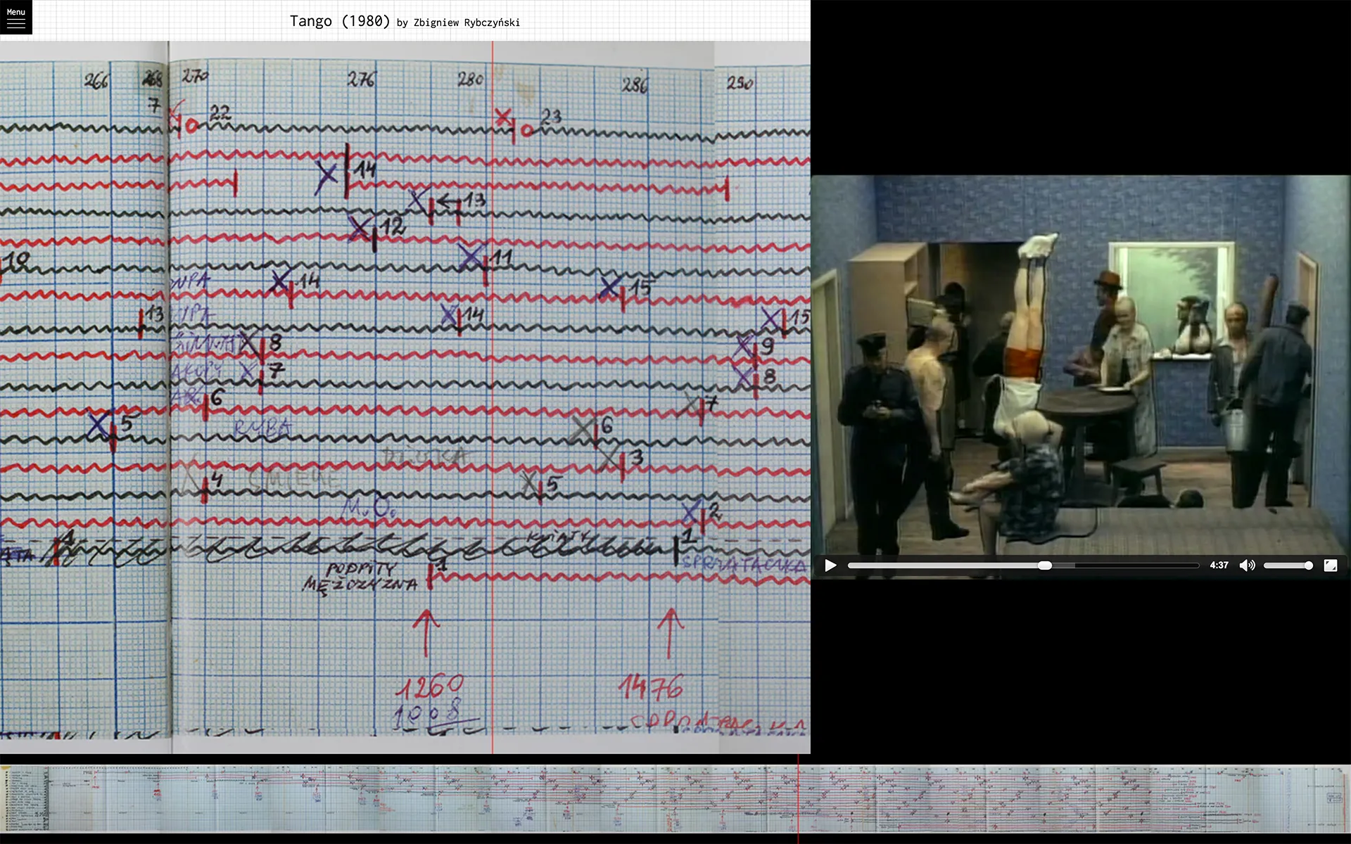Open the hamburger Menu in top-left corner
This screenshot has width=1351, height=844.
click(15, 17)
